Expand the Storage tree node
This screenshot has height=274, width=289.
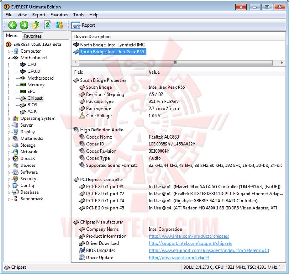tap(9, 145)
